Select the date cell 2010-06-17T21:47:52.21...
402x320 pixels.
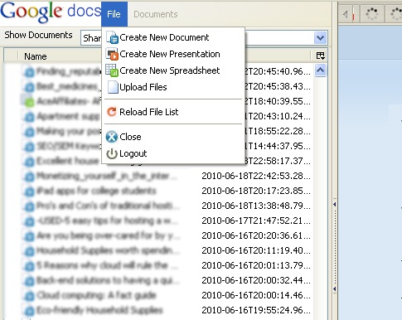click(256, 221)
